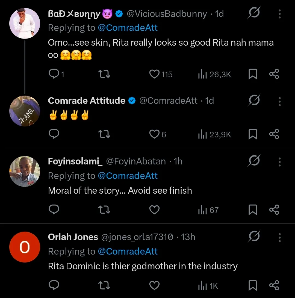Tap Grok icon on Orlah Jones reply
The width and height of the screenshot is (295, 298).
pyautogui.click(x=254, y=237)
